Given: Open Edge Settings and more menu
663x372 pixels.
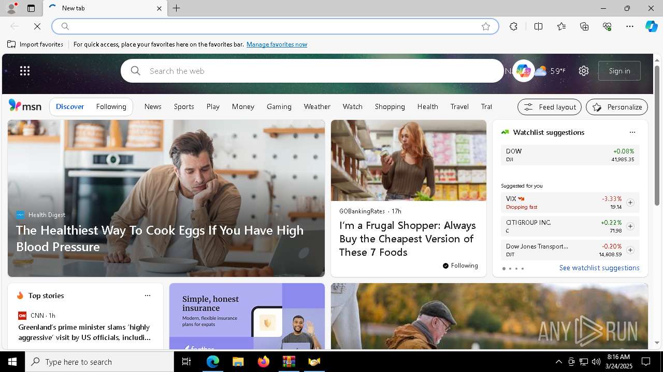Looking at the screenshot, I should pyautogui.click(x=630, y=26).
